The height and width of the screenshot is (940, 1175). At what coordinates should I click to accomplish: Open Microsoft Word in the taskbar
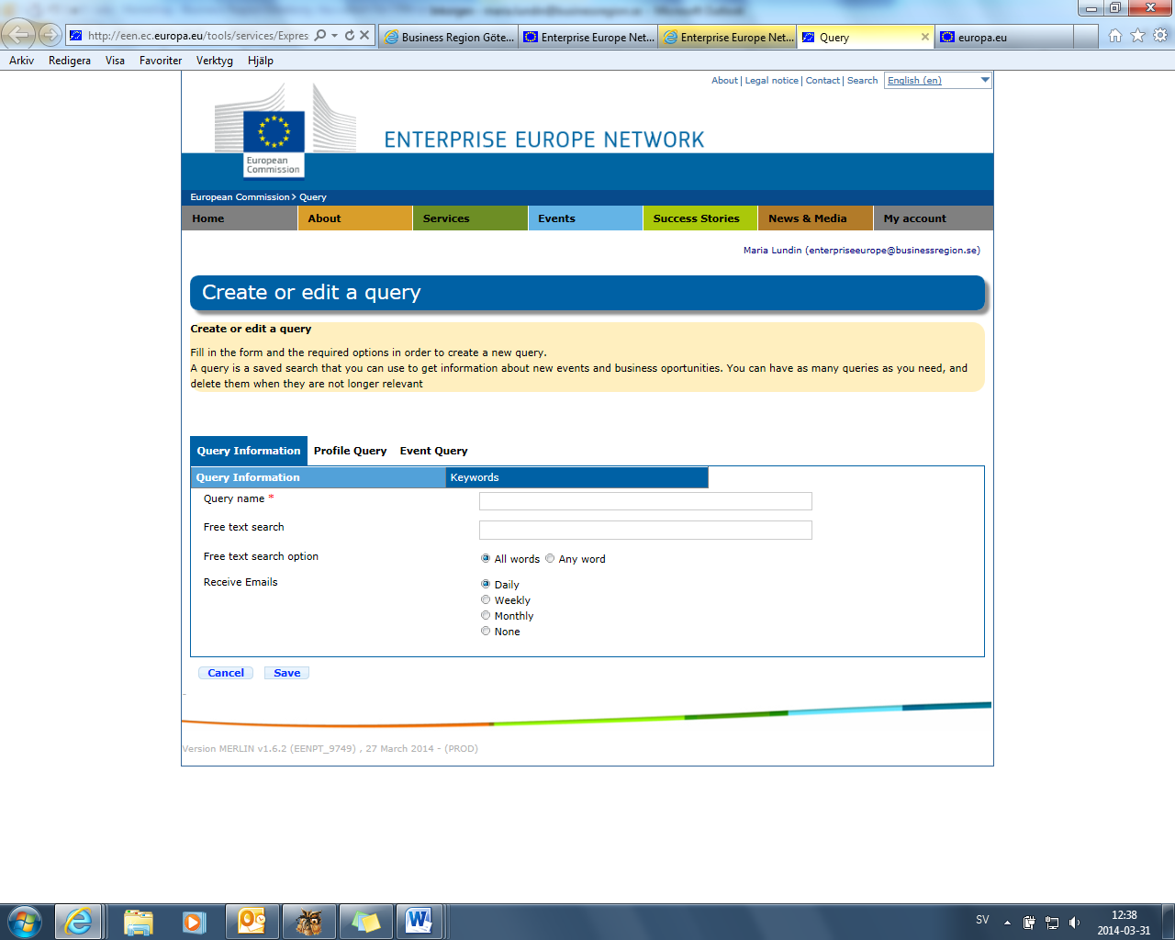tap(420, 922)
